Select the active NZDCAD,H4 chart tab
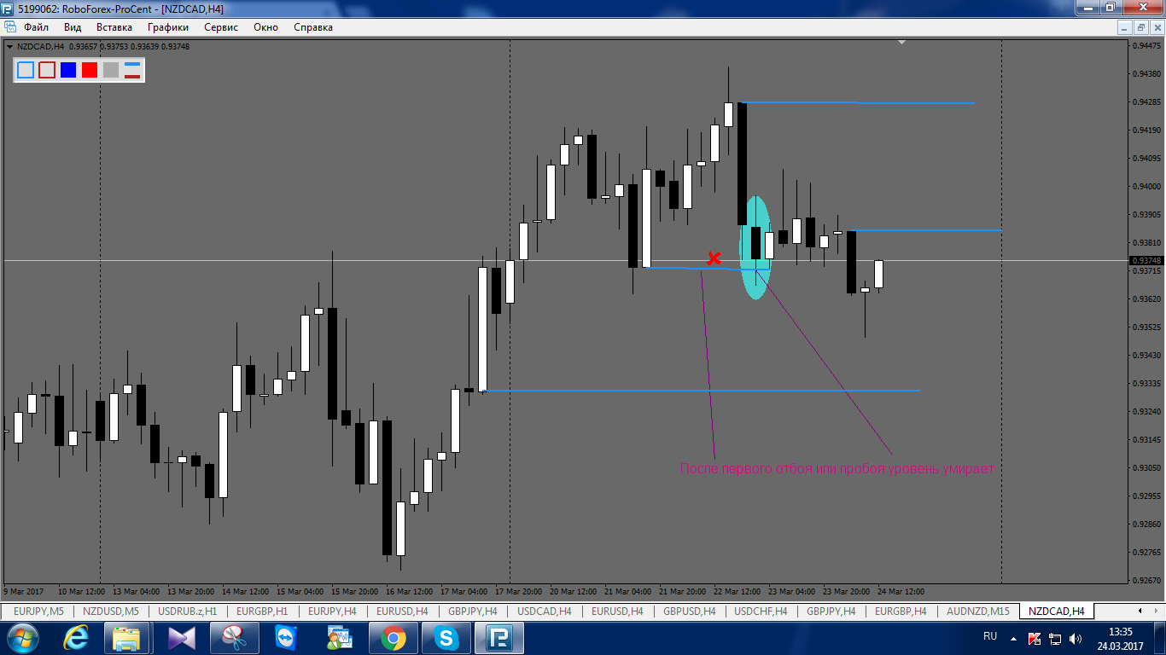The width and height of the screenshot is (1166, 655). click(1056, 611)
